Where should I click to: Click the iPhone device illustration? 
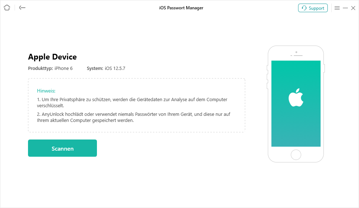click(296, 104)
